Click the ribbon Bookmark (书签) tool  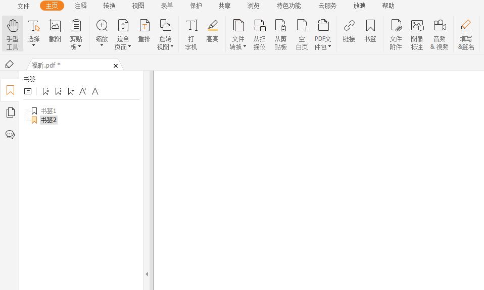point(370,31)
